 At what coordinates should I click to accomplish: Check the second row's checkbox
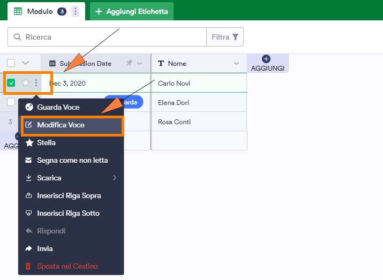pyautogui.click(x=11, y=102)
